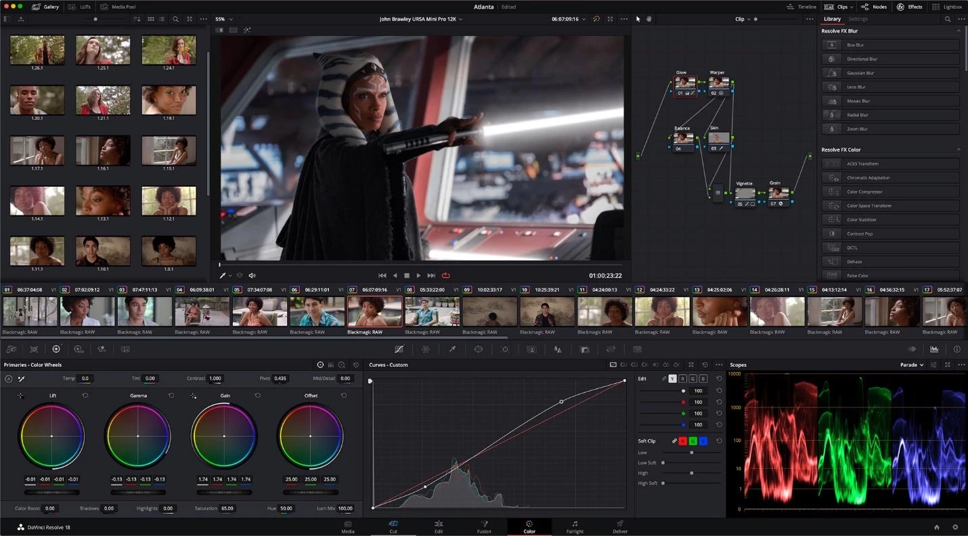968x536 pixels.
Task: Adjust the Soft Clip High Soft slider
Action: point(691,483)
